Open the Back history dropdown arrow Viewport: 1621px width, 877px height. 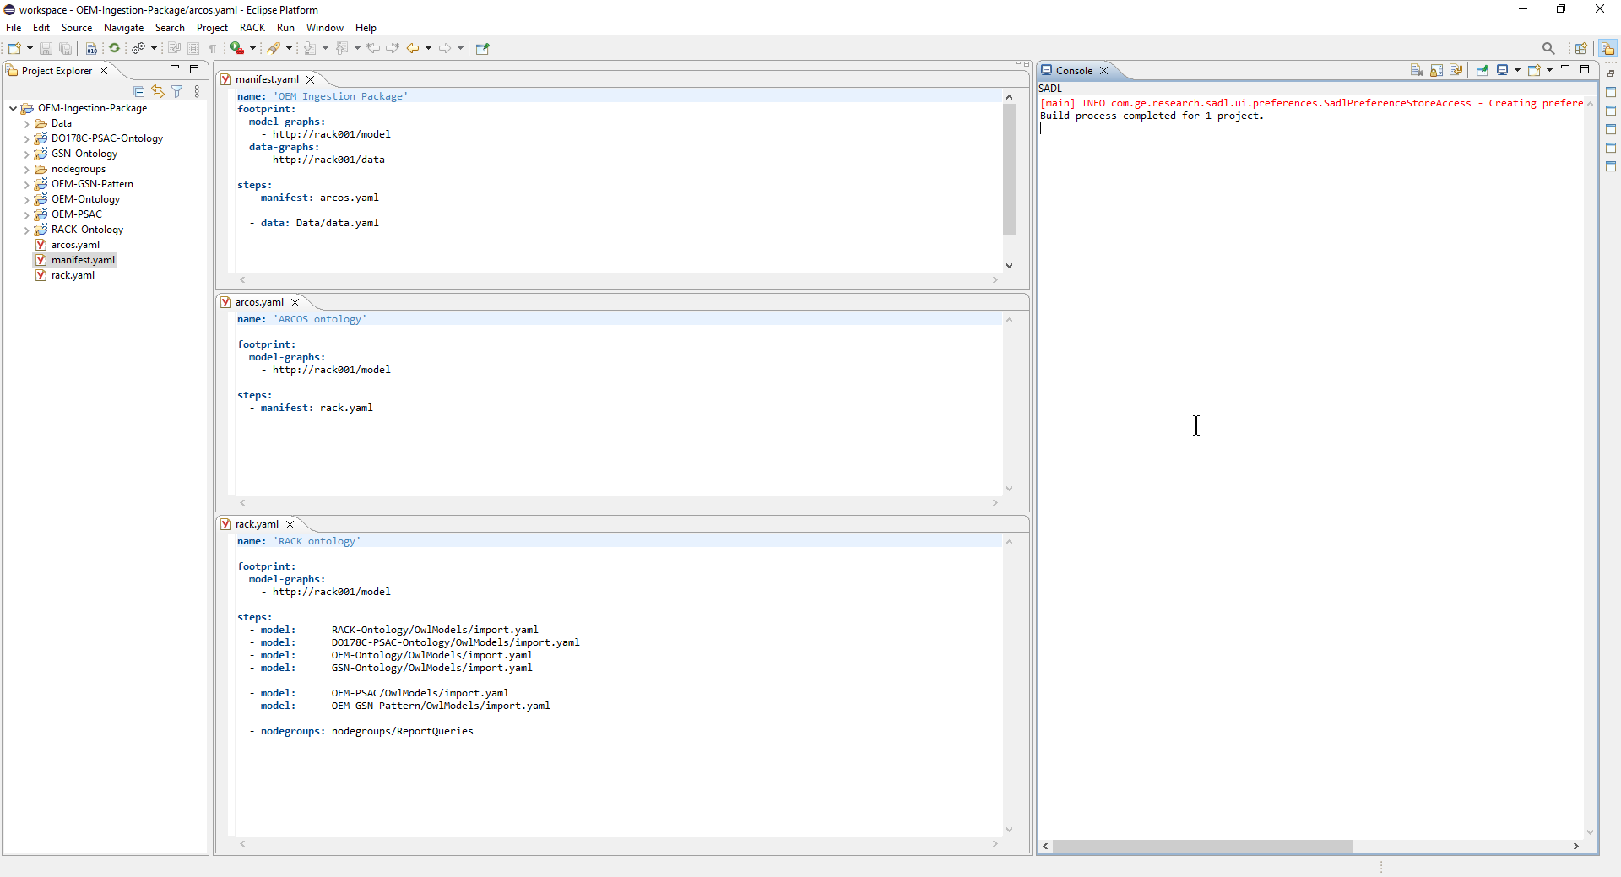[x=428, y=48]
